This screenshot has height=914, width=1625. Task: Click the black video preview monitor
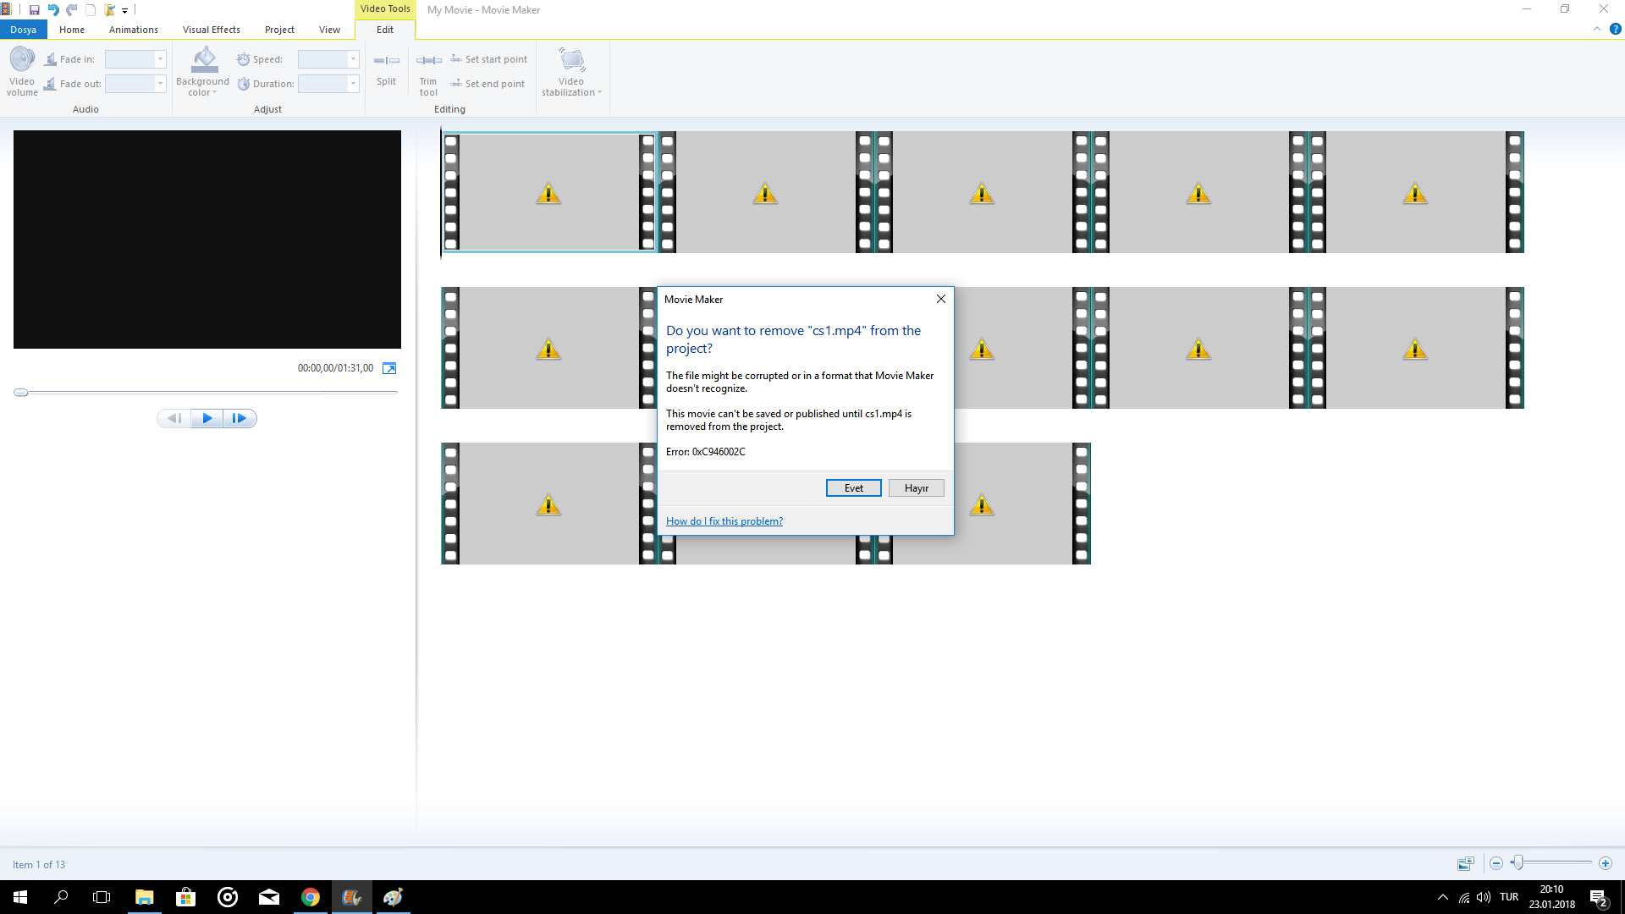click(207, 240)
